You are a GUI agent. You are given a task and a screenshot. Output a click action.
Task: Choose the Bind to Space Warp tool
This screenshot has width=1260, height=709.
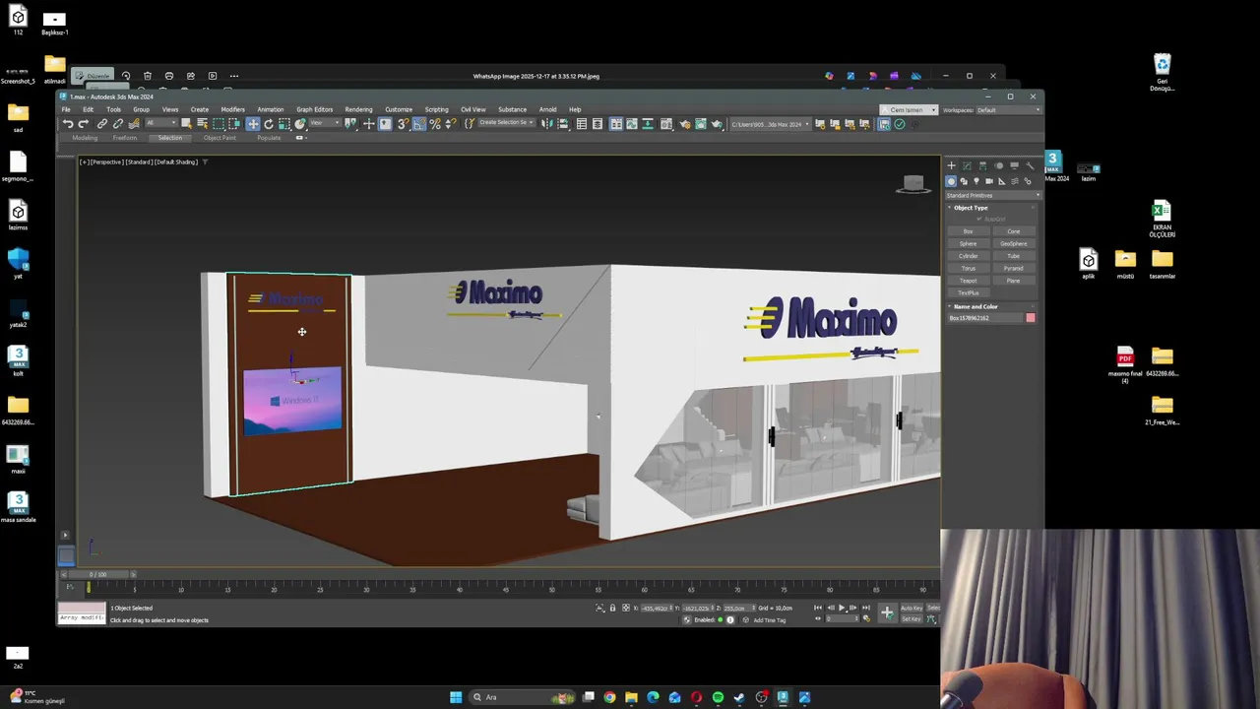point(134,123)
